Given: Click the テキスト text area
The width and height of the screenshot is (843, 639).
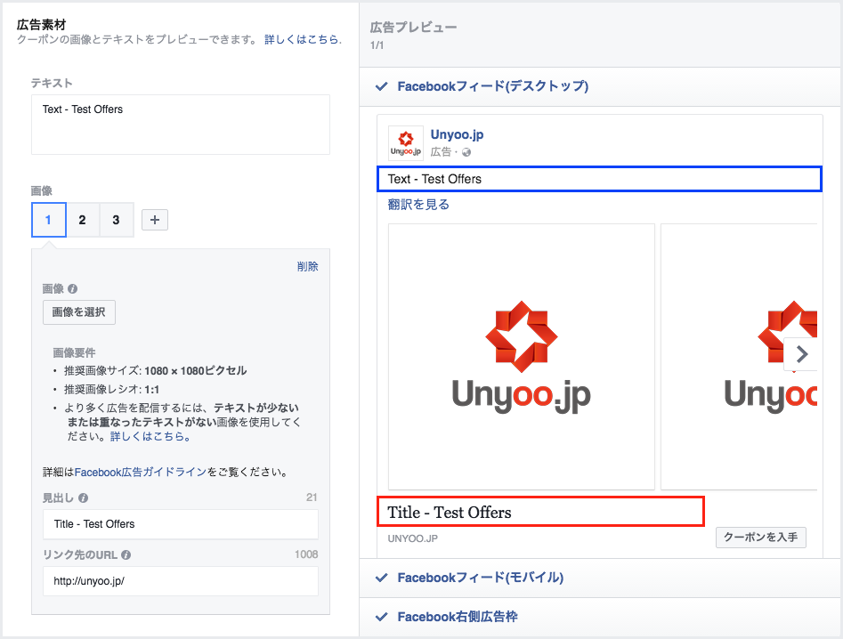Looking at the screenshot, I should (x=181, y=125).
